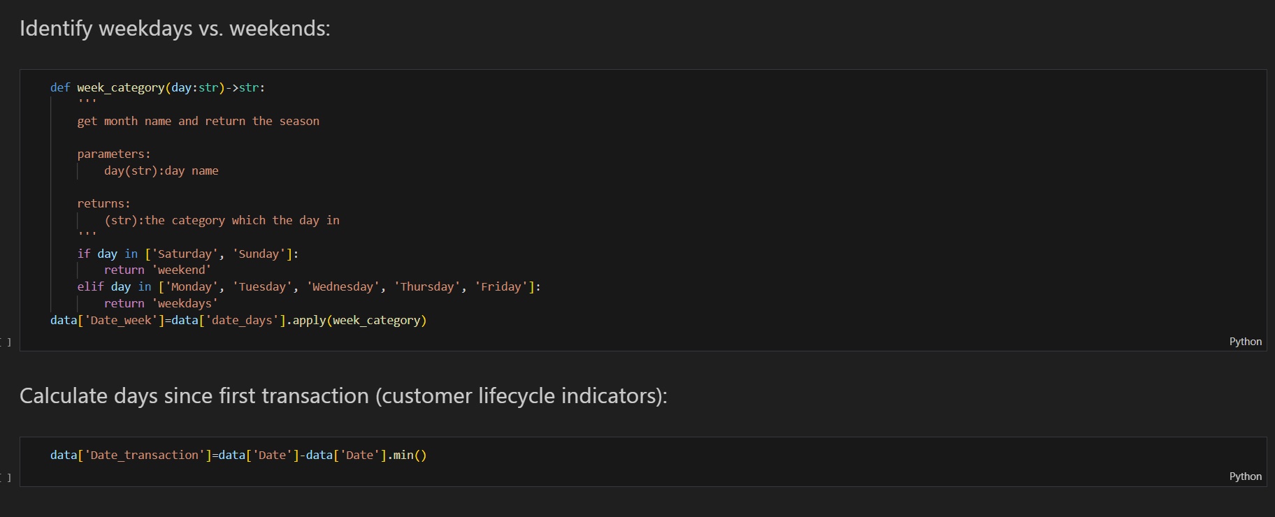Click the 'get month name and return' docstring line
Image resolution: width=1275 pixels, height=517 pixels.
198,122
